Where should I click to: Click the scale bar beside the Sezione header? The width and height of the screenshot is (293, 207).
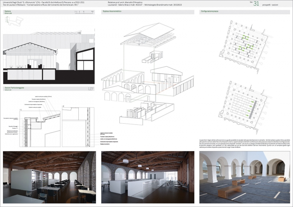tap(81, 12)
